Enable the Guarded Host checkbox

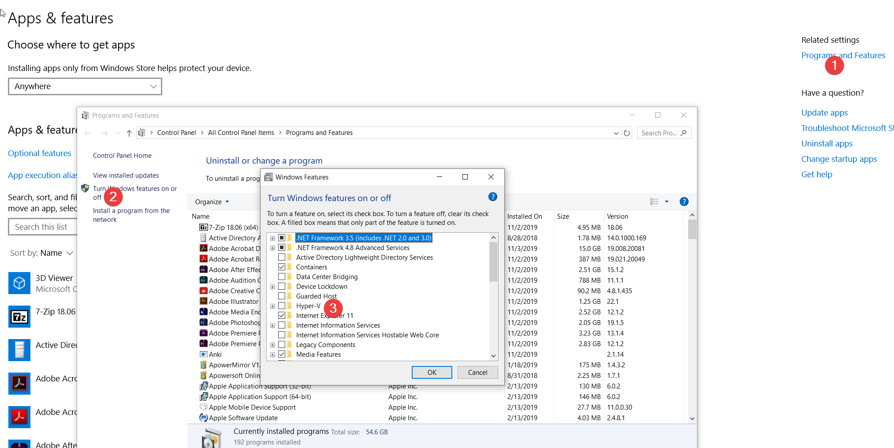(282, 296)
